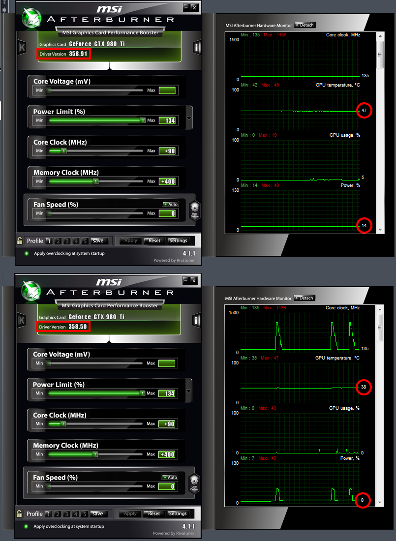Click Reset button in upper window
Image resolution: width=396 pixels, height=541 pixels.
point(154,240)
